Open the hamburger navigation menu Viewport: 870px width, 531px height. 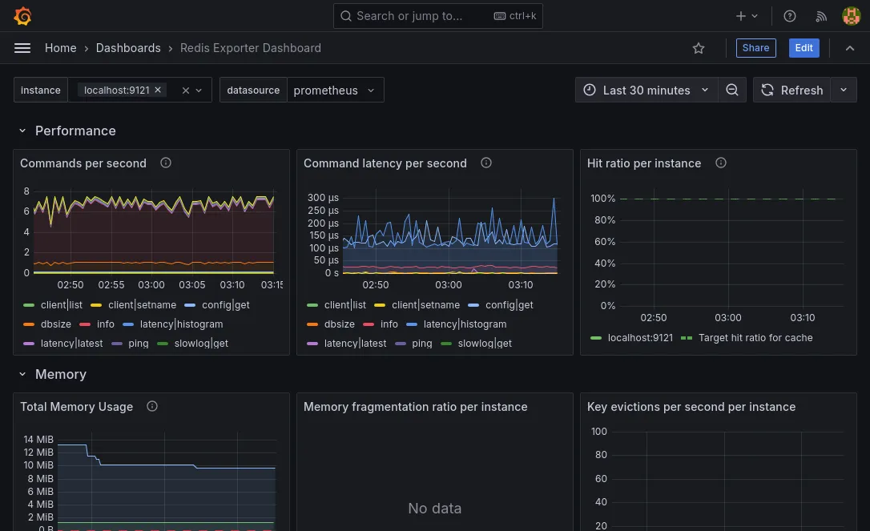pyautogui.click(x=22, y=48)
